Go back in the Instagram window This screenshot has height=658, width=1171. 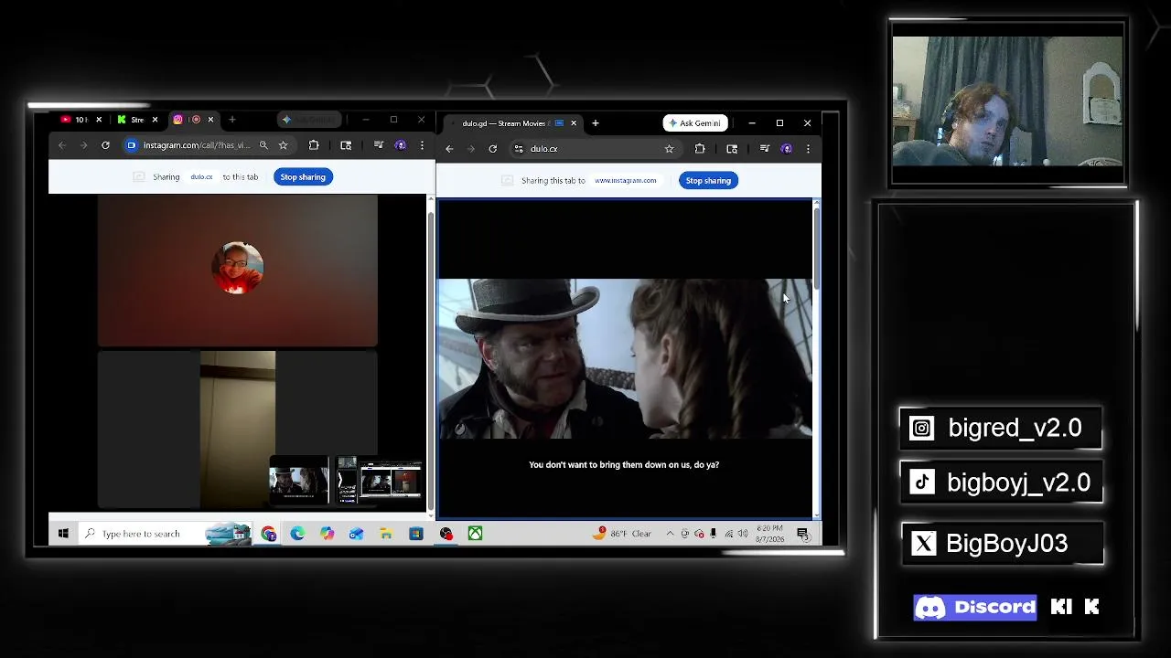coord(62,145)
